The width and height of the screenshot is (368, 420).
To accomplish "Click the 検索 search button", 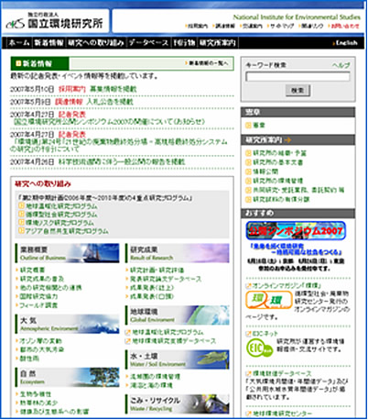I will coord(298,90).
